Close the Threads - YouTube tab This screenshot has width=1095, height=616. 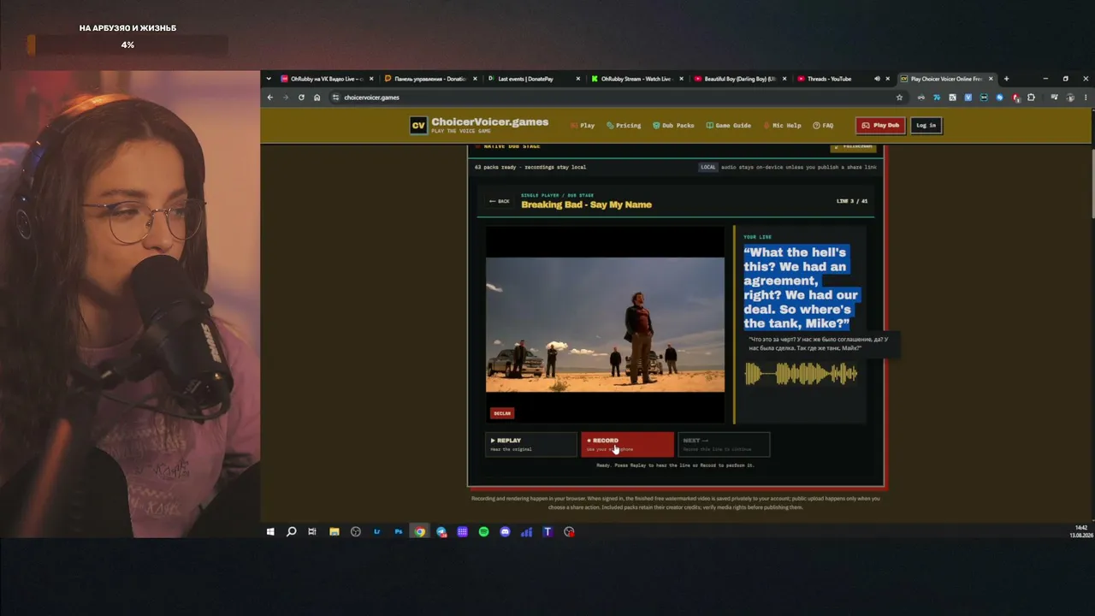888,79
